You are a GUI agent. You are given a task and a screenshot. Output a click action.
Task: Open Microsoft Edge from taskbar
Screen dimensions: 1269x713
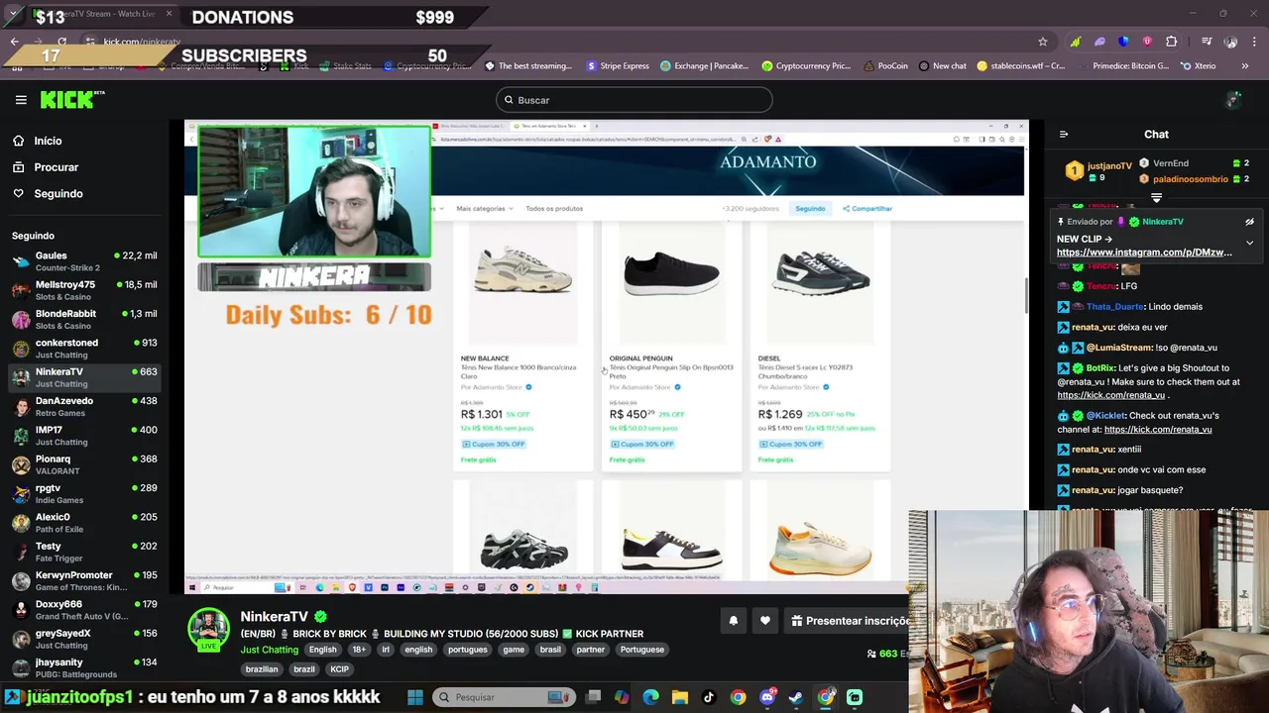pyautogui.click(x=650, y=697)
